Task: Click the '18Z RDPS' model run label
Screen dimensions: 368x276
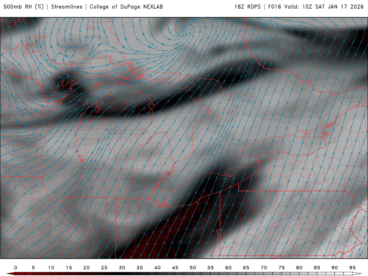Action: (247, 7)
